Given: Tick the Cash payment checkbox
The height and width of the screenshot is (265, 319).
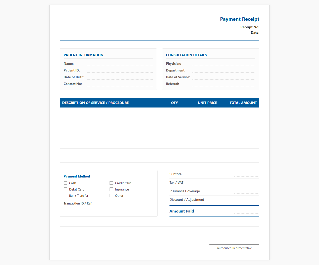Looking at the screenshot, I should click(65, 183).
